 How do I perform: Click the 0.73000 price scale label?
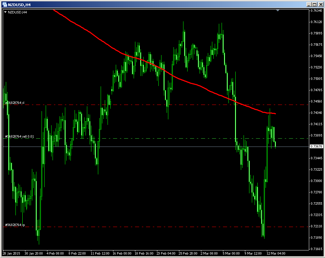316,181
